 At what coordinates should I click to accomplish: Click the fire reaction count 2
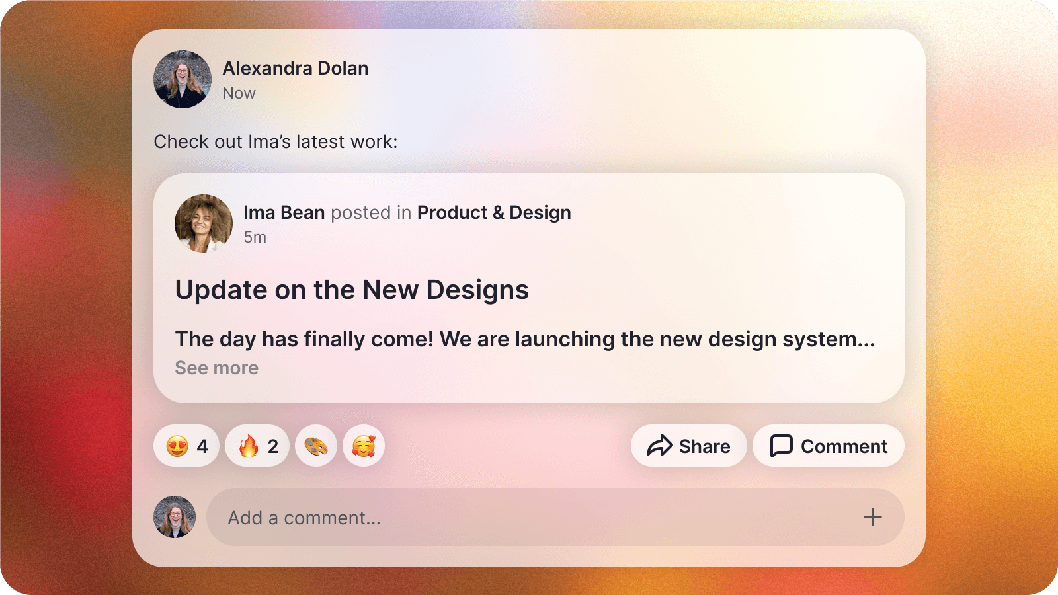click(x=273, y=447)
